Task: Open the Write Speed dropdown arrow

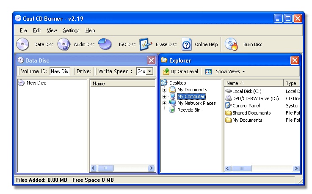Action: [149, 71]
